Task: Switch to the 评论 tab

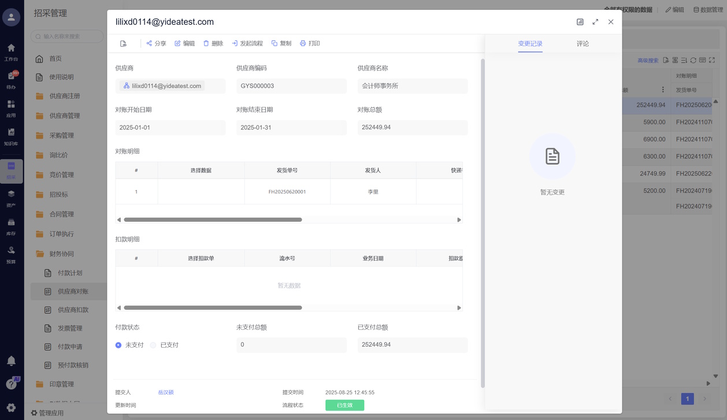Action: (583, 44)
